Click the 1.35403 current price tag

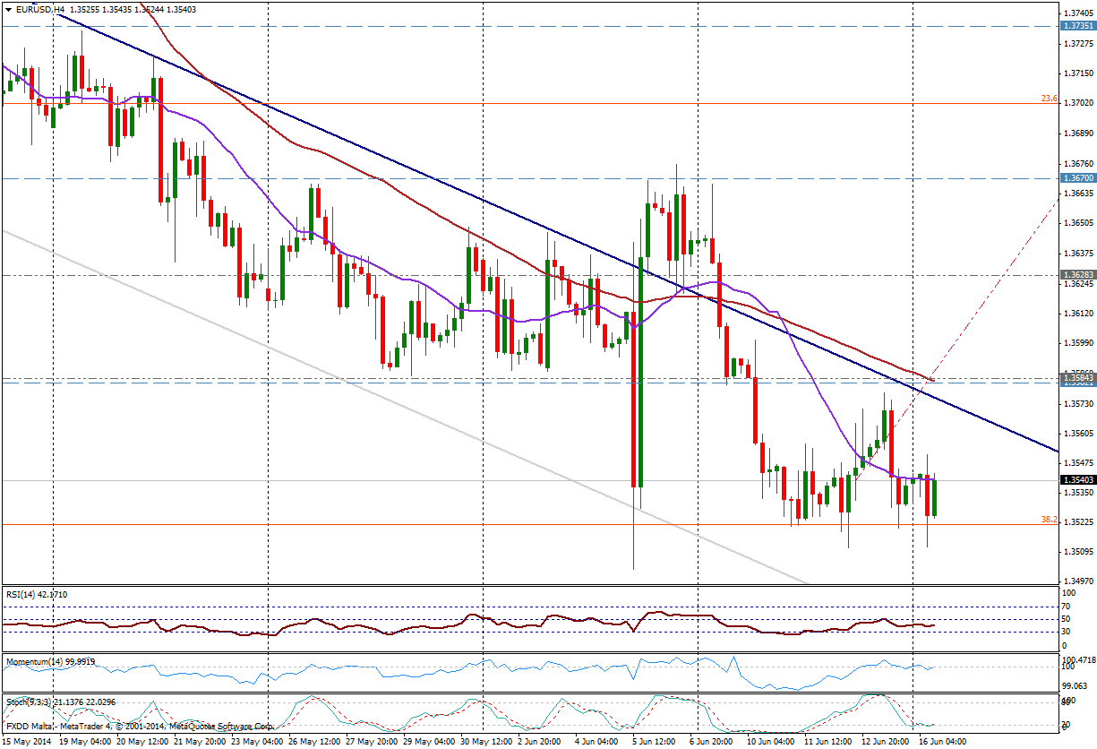coord(1078,480)
